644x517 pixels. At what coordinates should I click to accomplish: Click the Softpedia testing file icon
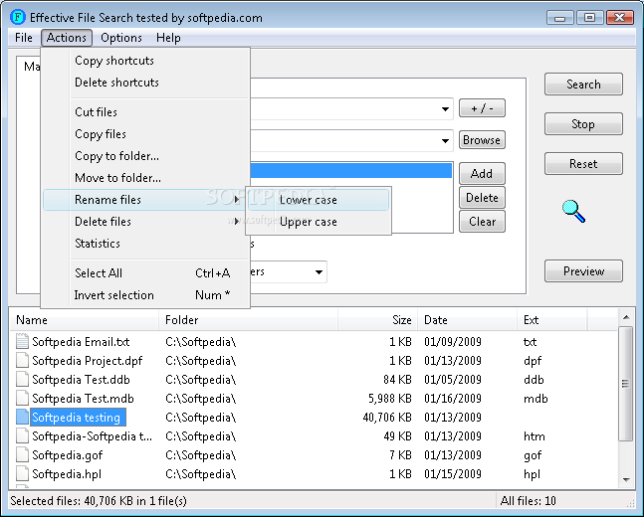(x=22, y=417)
